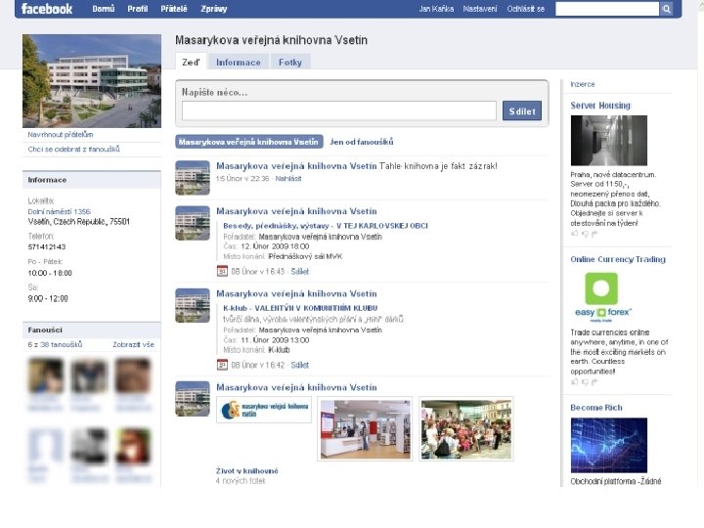Click thumbs-down icon under Server Housing ad
This screenshot has height=528, width=704.
click(585, 234)
